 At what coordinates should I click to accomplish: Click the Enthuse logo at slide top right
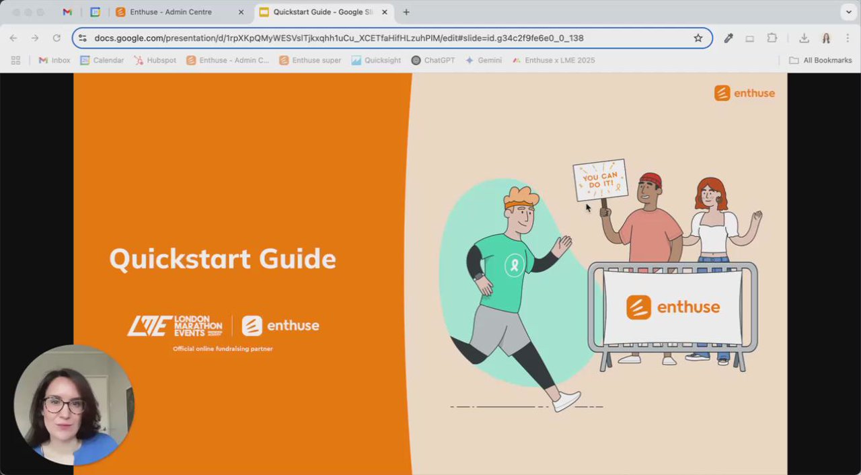click(745, 93)
